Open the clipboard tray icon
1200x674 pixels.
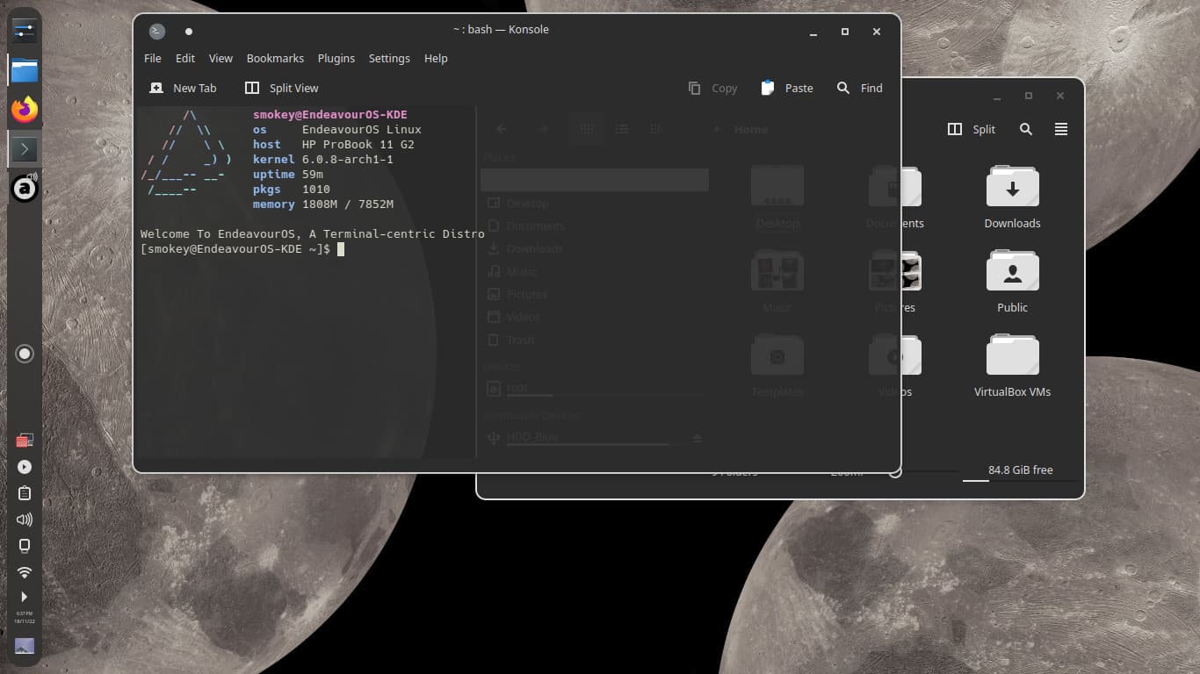pos(25,493)
